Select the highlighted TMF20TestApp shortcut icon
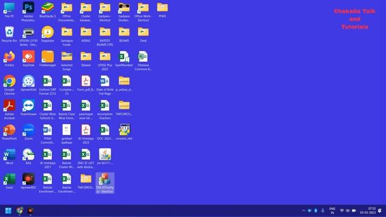This screenshot has width=386, height=217. pyautogui.click(x=105, y=183)
